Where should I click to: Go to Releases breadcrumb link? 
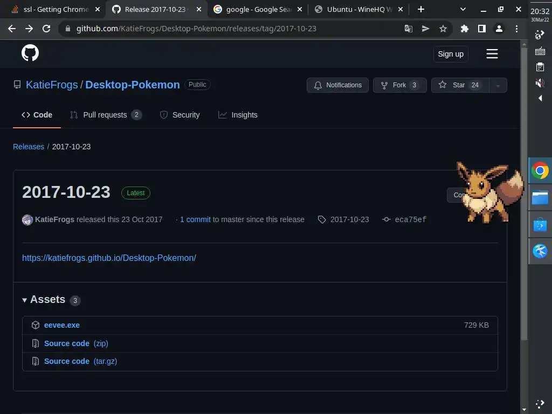pyautogui.click(x=29, y=147)
